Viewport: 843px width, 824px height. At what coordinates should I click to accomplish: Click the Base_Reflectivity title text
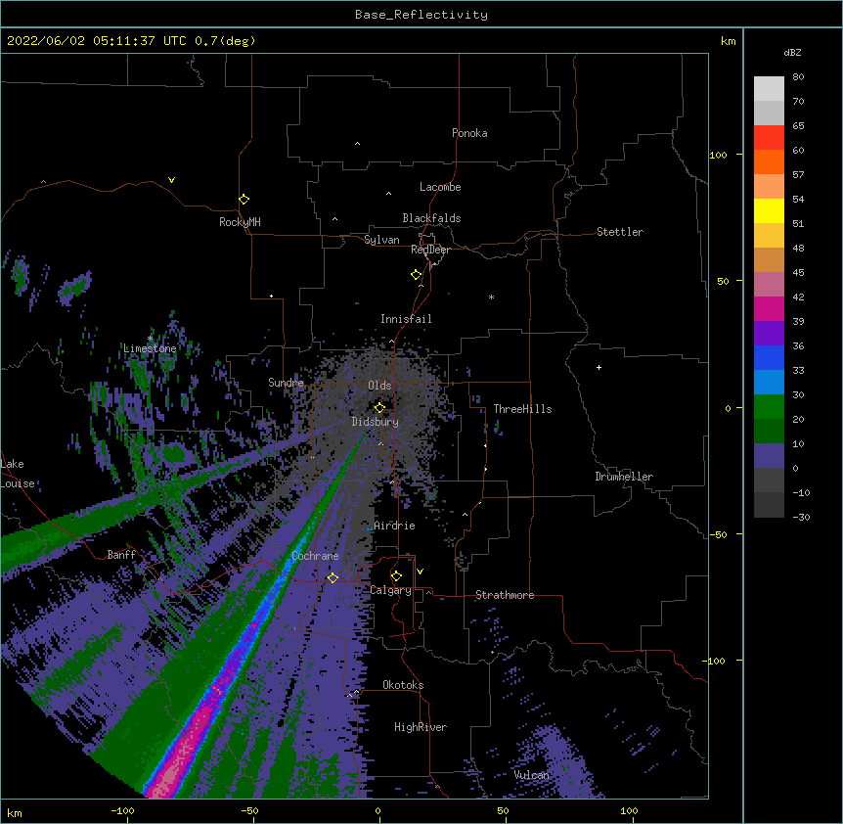(x=421, y=15)
